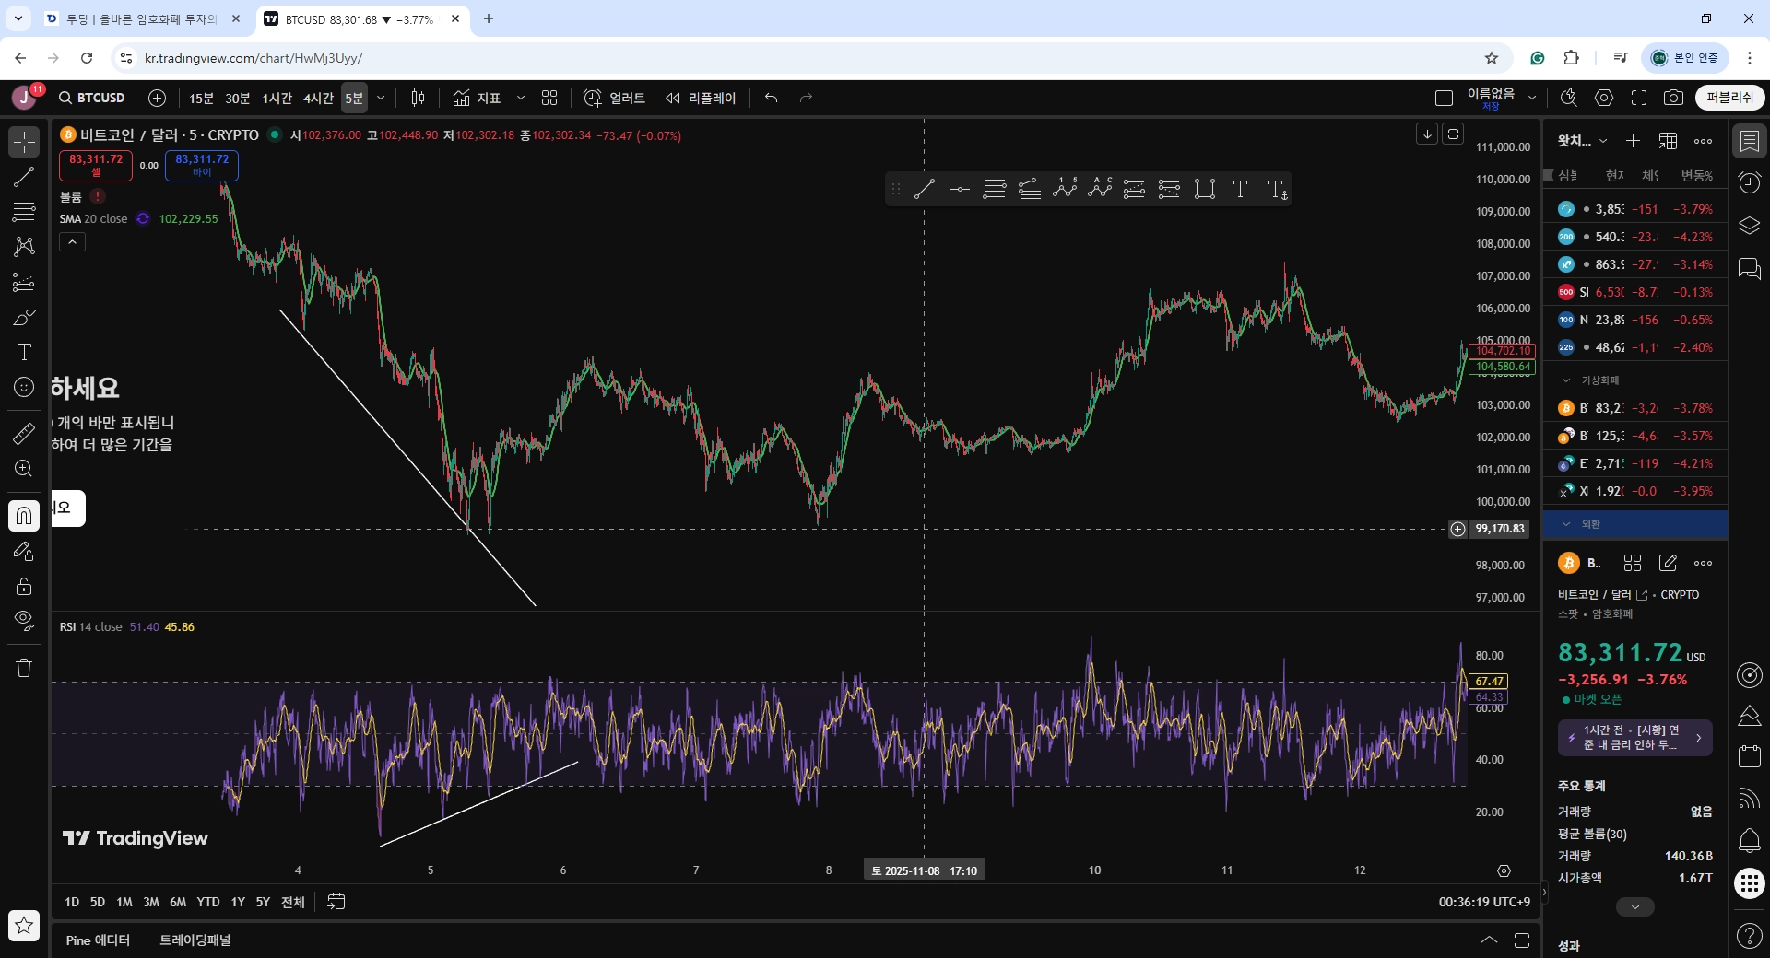
Task: Open the news headline card
Action: point(1635,738)
